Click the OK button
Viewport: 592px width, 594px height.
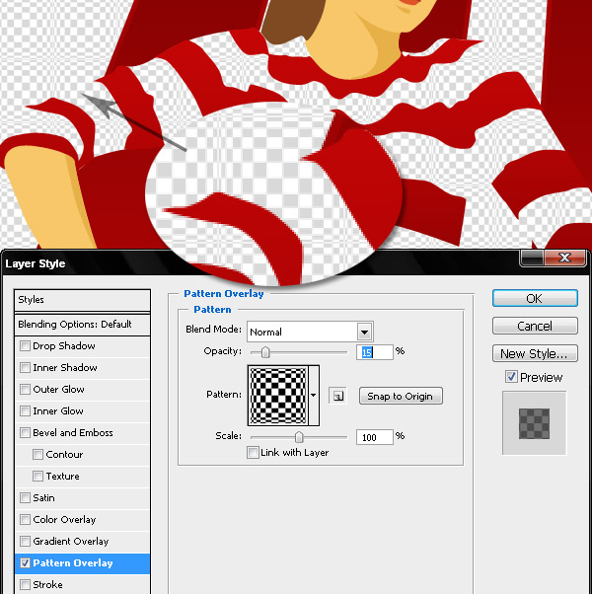(535, 299)
